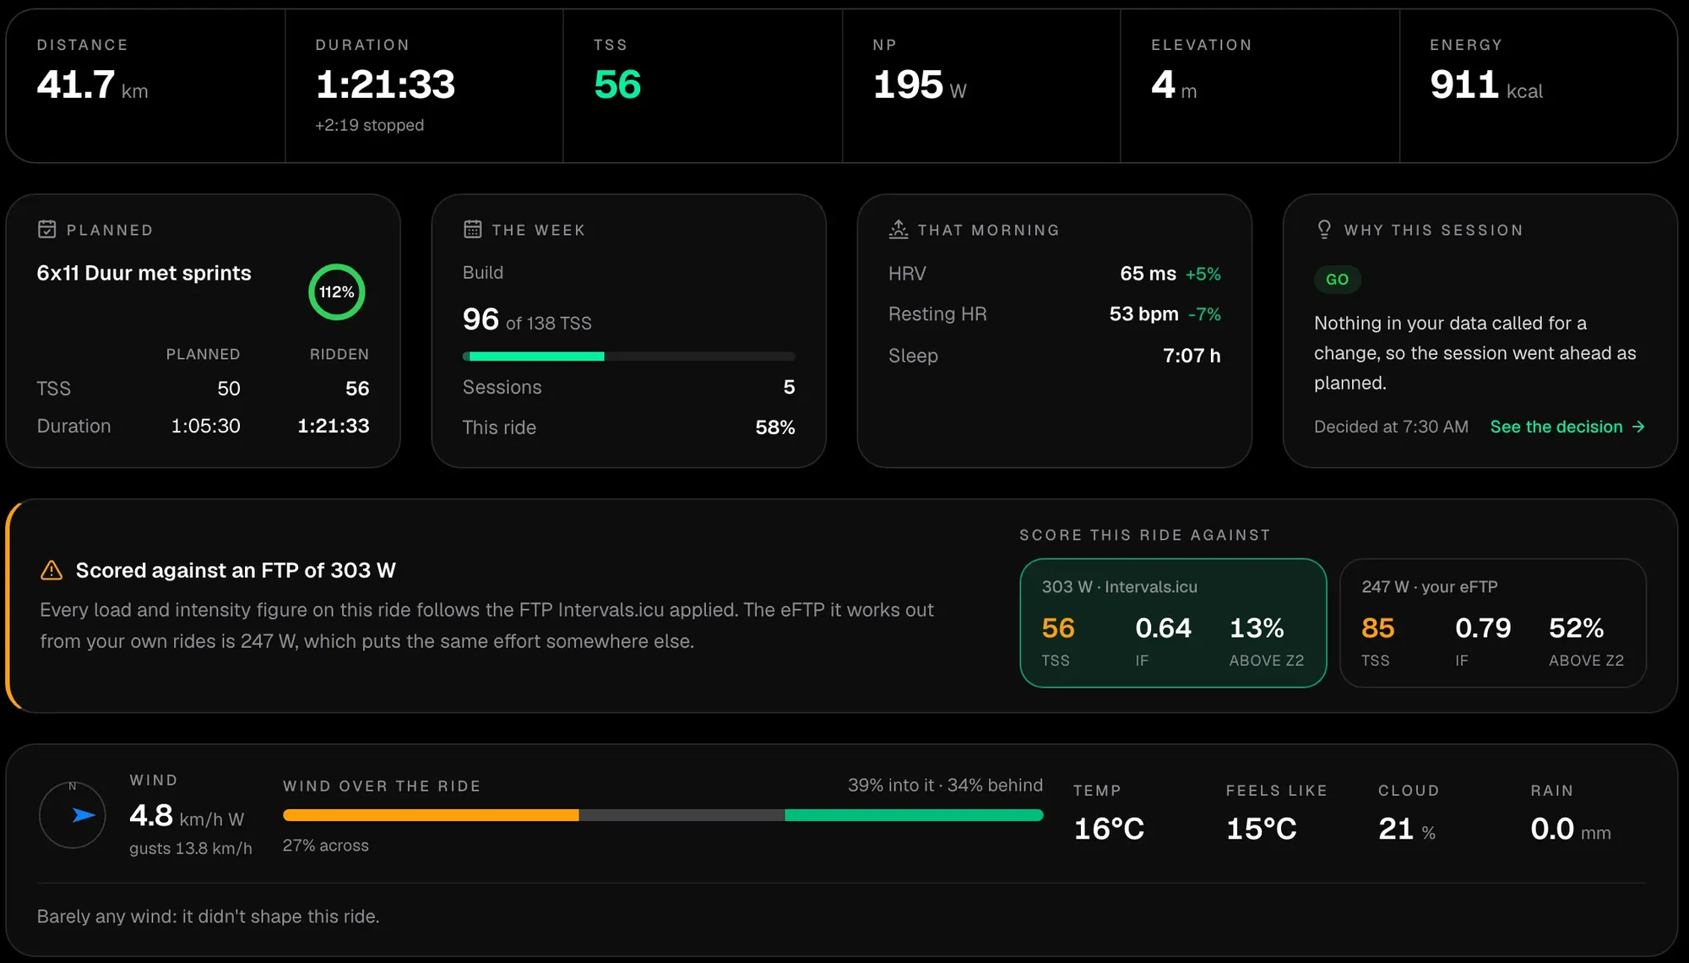Screen dimensions: 1689x963
Task: Click the Resting HR 53 bpm value
Action: 1143,314
